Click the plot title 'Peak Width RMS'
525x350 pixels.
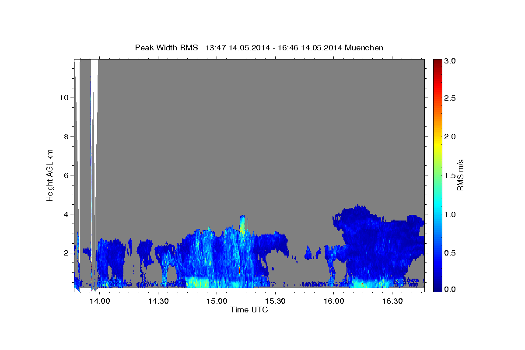166,47
